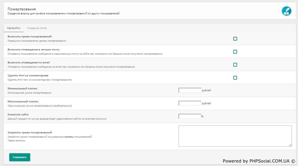Click the Включить прием пожертвований label

click(30, 36)
